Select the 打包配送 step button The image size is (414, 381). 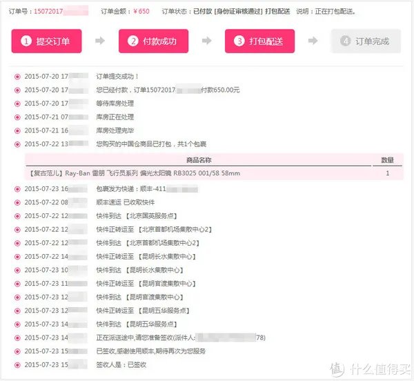pos(259,41)
